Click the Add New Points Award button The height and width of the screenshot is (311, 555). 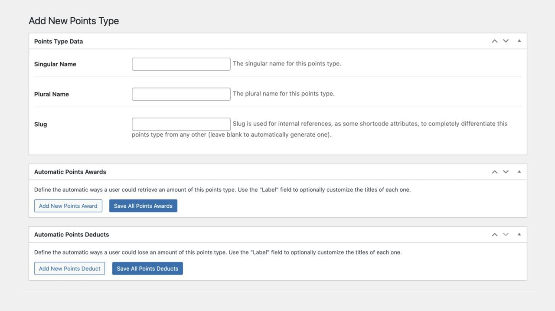[x=68, y=205]
